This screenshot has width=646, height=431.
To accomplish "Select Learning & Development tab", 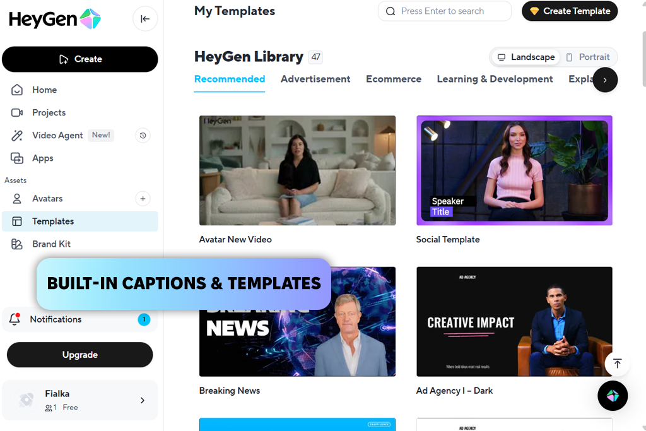I will [495, 79].
